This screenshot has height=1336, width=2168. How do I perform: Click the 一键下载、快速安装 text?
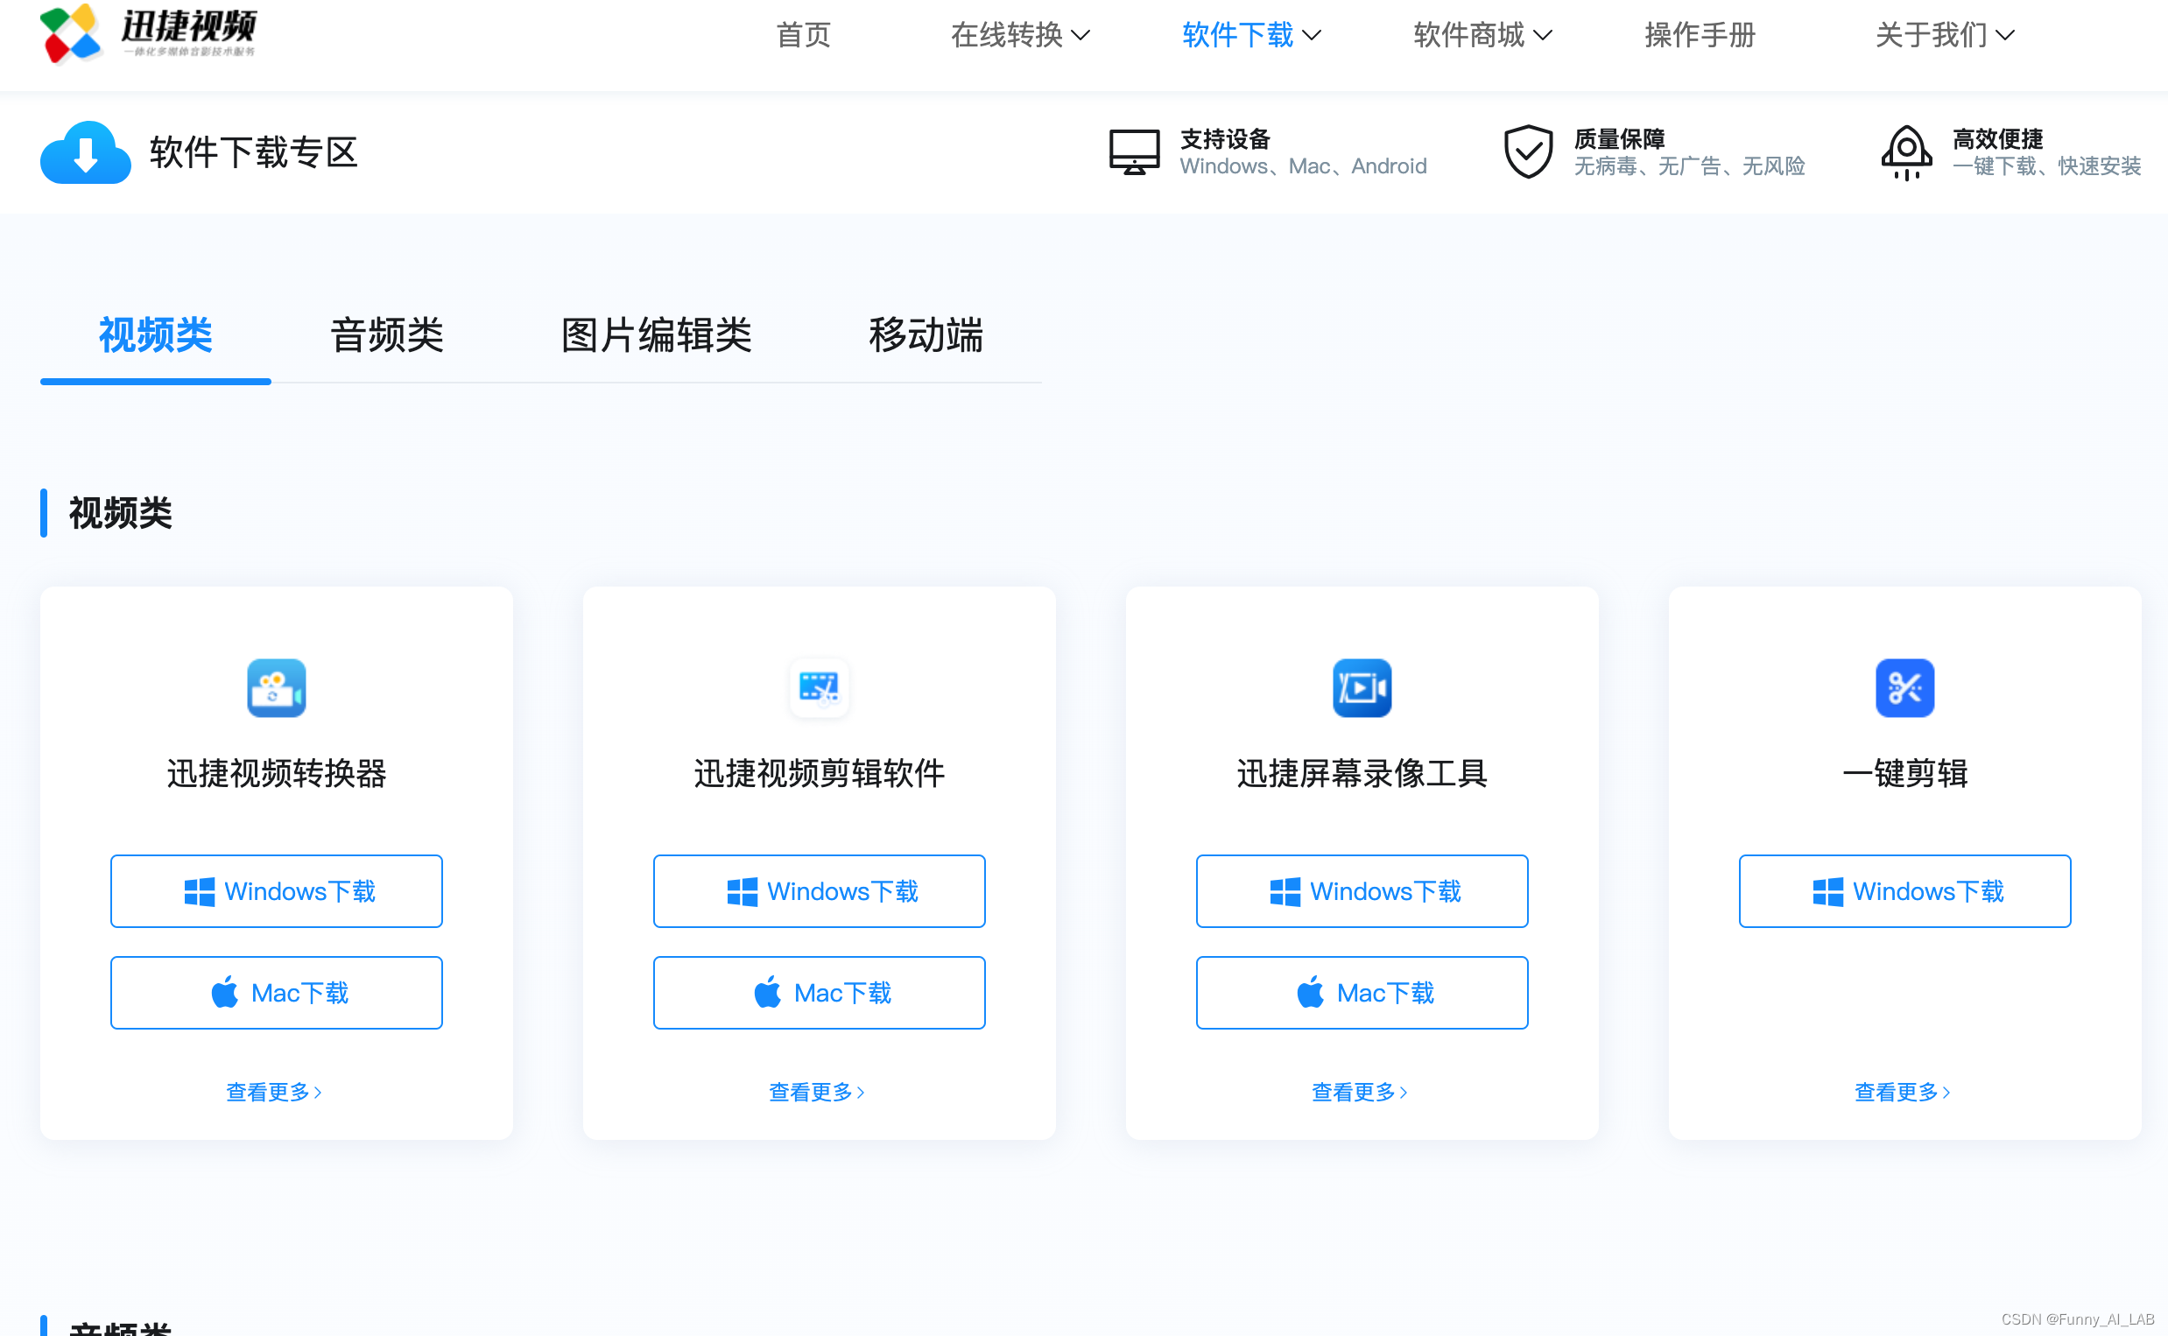(x=2047, y=166)
